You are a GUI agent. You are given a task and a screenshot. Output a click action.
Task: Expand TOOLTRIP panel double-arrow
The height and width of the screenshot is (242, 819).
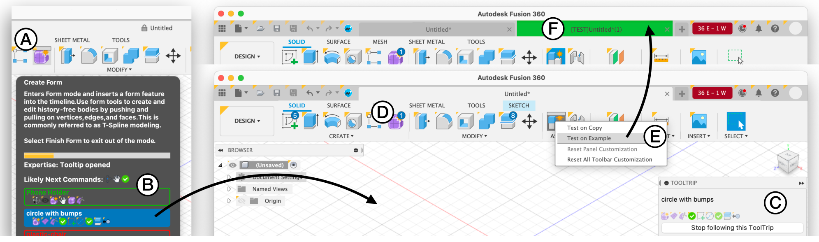tap(801, 183)
